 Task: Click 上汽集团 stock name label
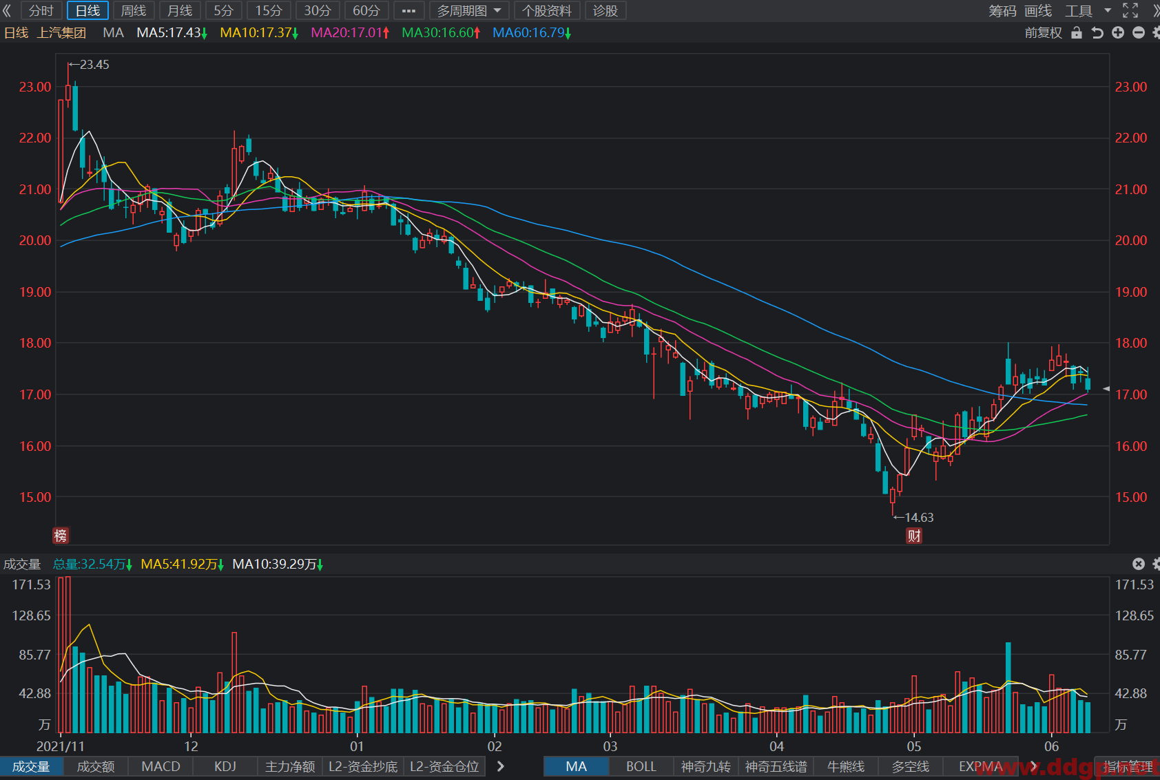coord(61,32)
